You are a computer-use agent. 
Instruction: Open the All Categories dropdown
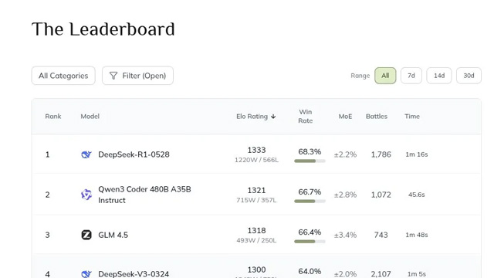coord(63,76)
